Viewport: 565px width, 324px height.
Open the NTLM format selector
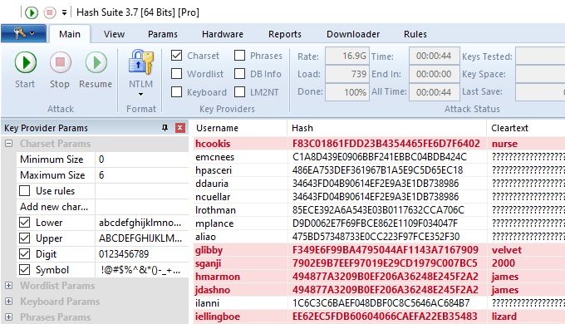[x=141, y=73]
